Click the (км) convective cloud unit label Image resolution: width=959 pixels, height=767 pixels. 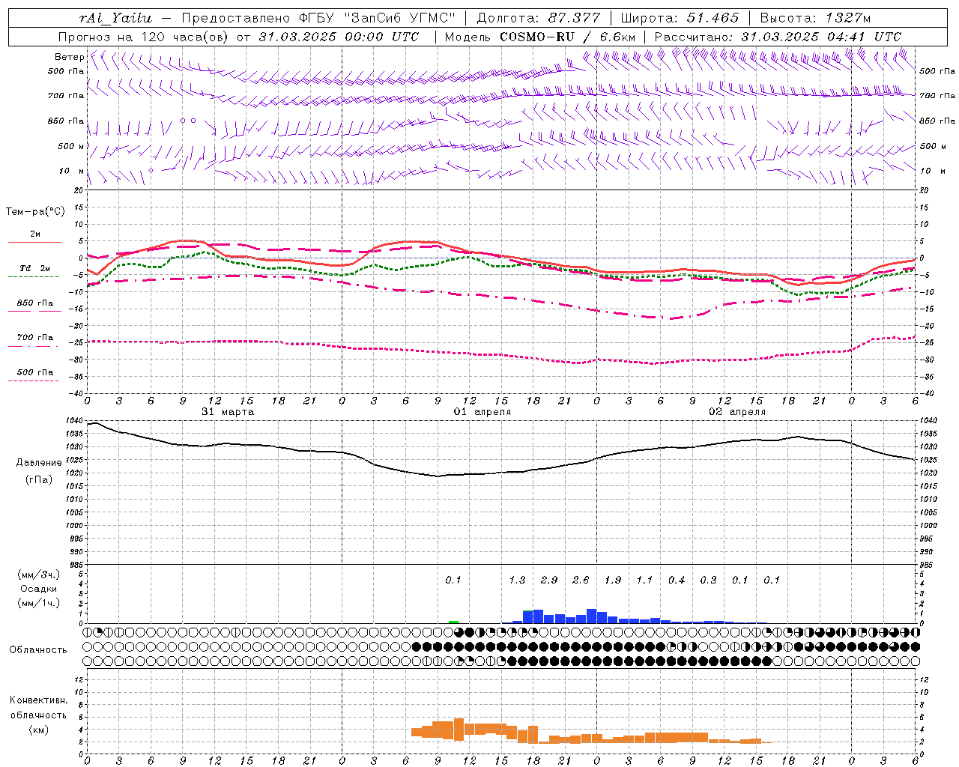[38, 730]
